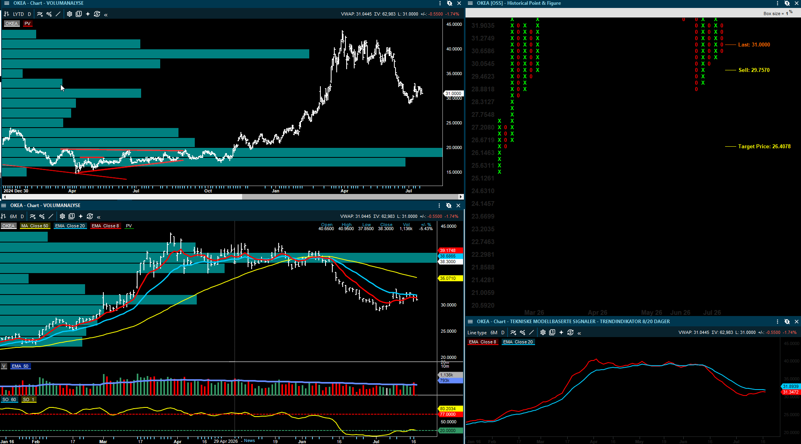This screenshot has height=444, width=801.
Task: Open settings gear of the 6M chart
Action: pos(62,216)
